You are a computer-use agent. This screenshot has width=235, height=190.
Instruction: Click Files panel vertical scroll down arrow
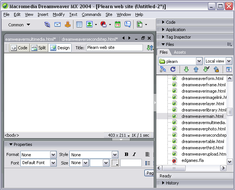(229, 161)
